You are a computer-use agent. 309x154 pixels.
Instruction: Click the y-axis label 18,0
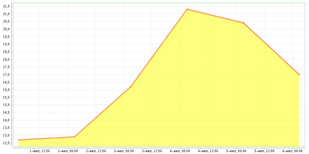tap(6, 59)
